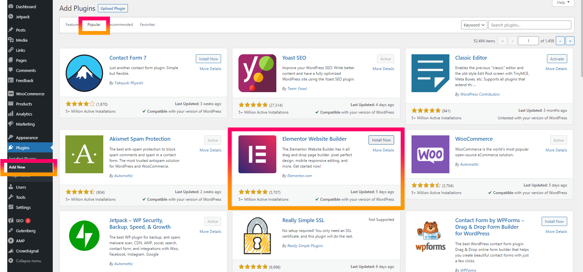Open More Details for Jetpack plugin

pyautogui.click(x=210, y=232)
